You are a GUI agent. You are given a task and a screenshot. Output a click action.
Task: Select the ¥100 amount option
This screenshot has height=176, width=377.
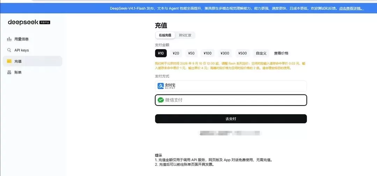click(x=207, y=53)
